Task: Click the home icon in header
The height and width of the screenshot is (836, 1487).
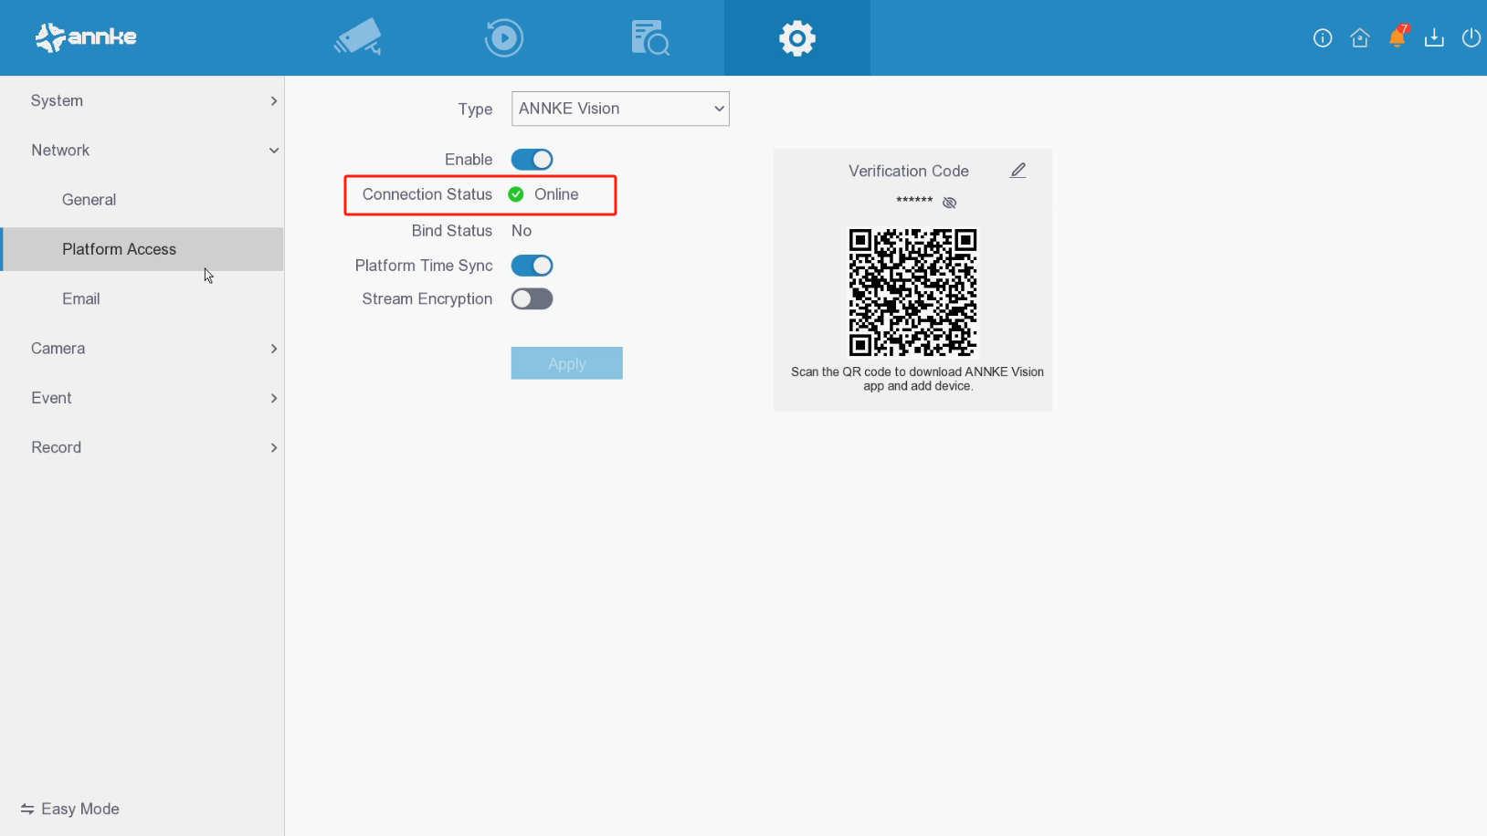Action: (x=1360, y=37)
